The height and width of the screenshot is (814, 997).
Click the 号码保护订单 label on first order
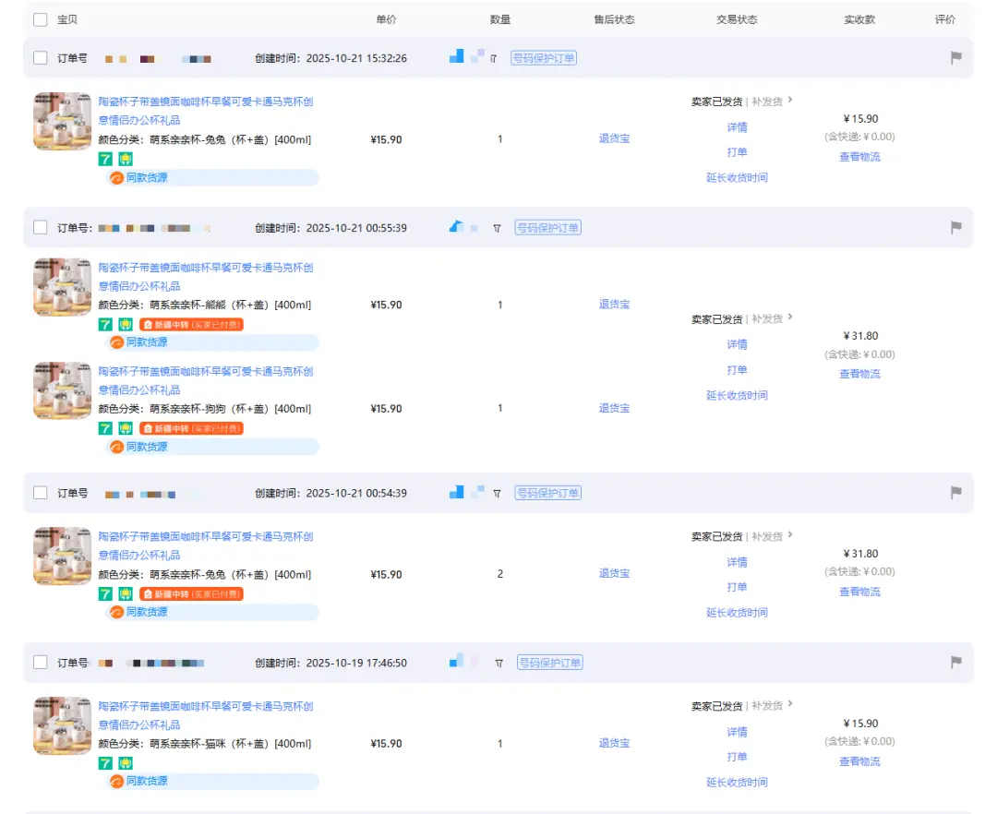click(544, 56)
